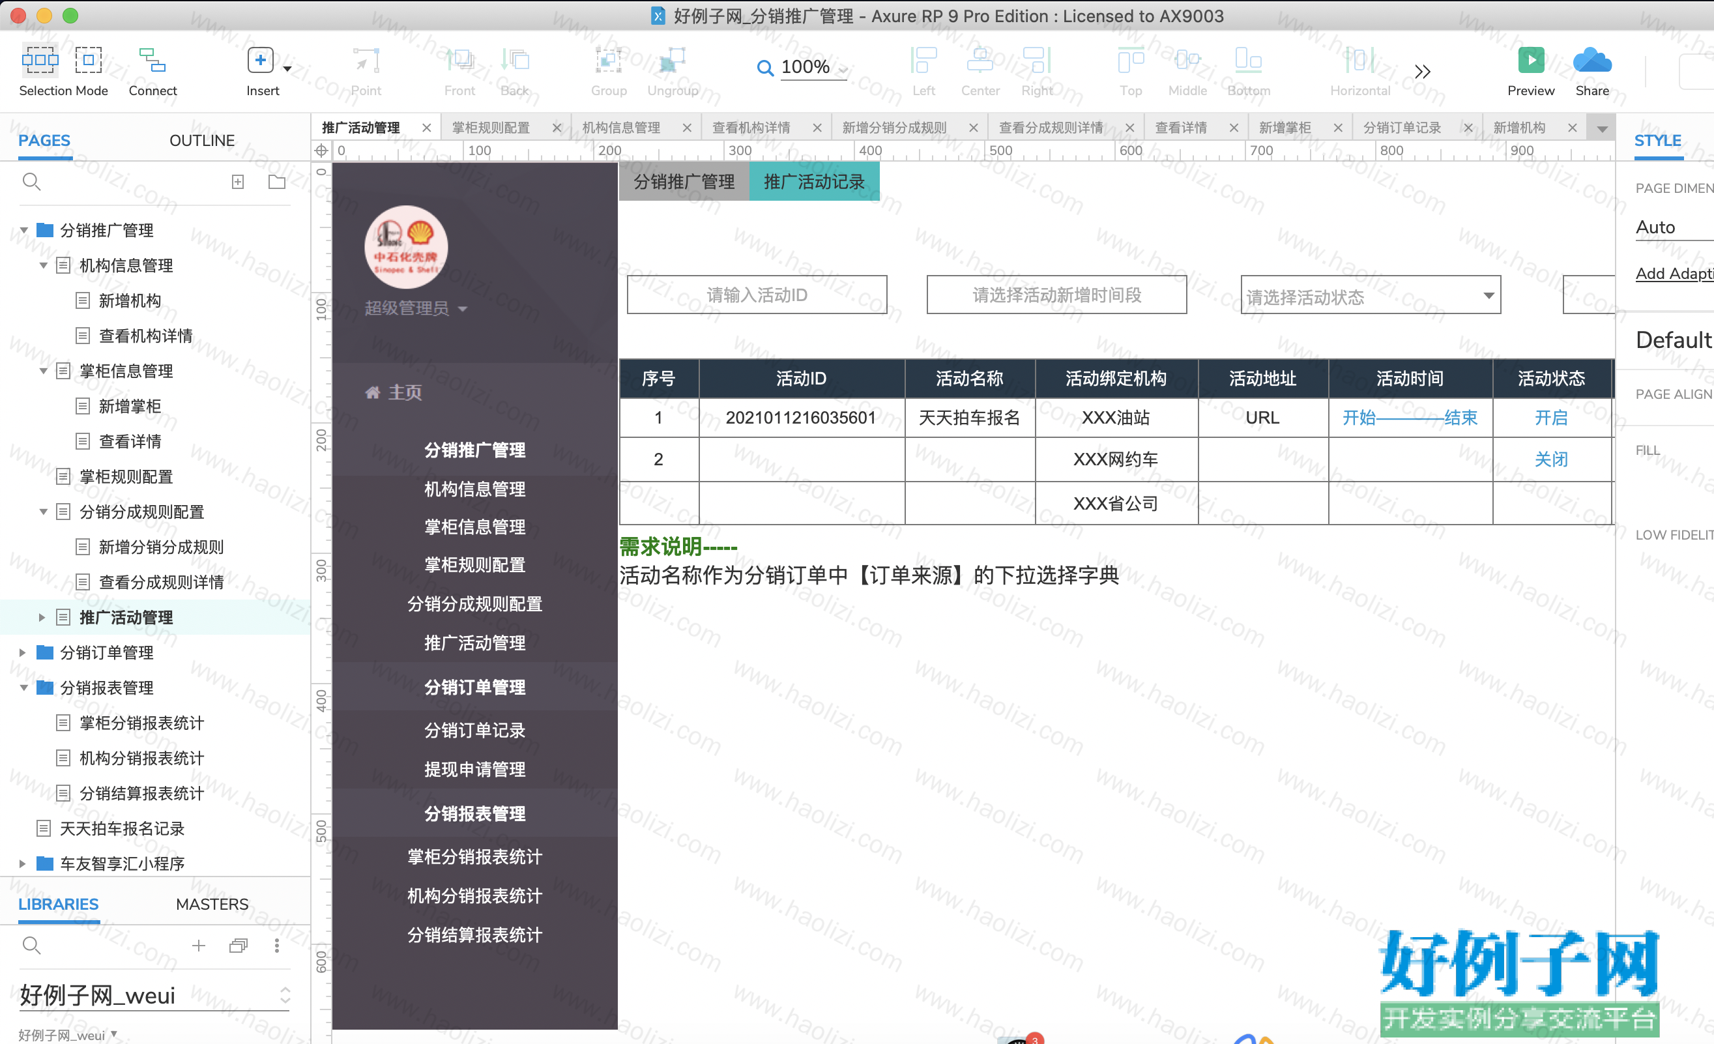Switch to the MASTERS tab
Image resolution: width=1714 pixels, height=1044 pixels.
(x=211, y=903)
